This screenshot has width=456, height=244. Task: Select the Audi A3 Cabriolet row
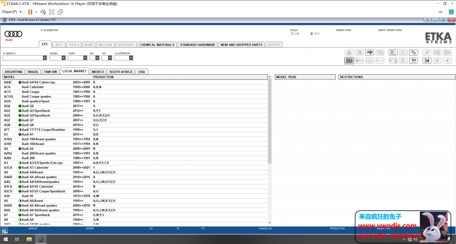coord(135,168)
